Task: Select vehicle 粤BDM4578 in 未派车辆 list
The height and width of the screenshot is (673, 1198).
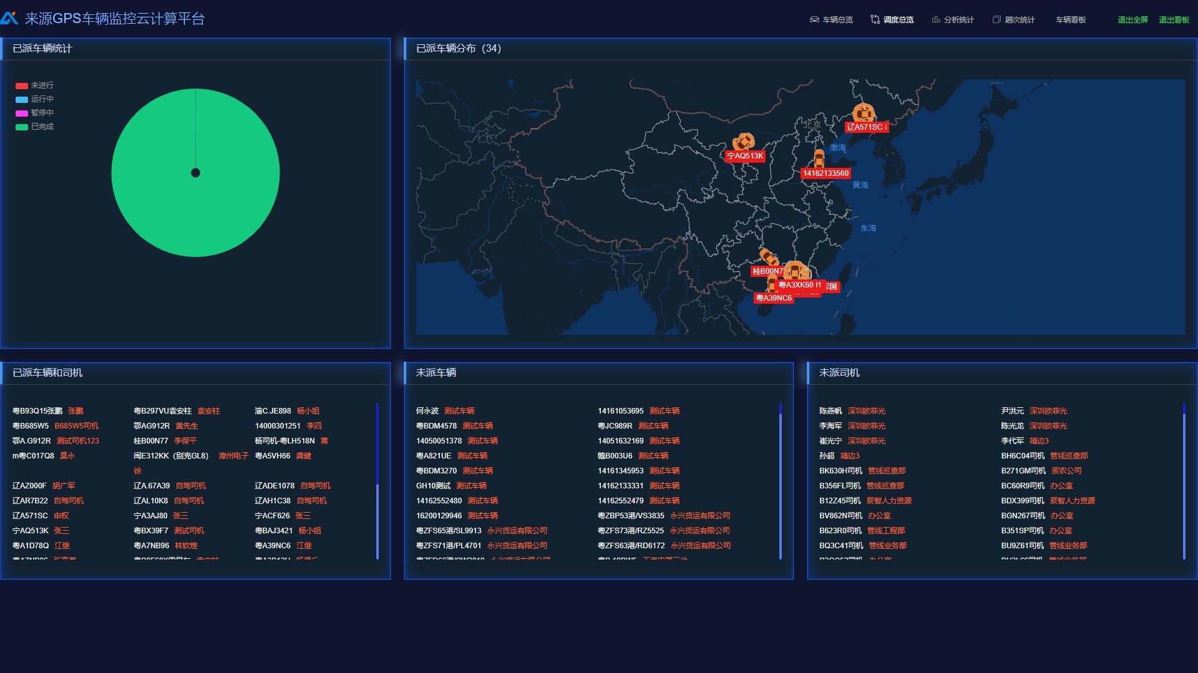Action: point(436,426)
